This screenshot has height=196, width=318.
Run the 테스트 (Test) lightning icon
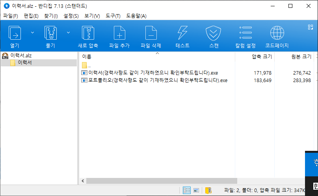(182, 33)
